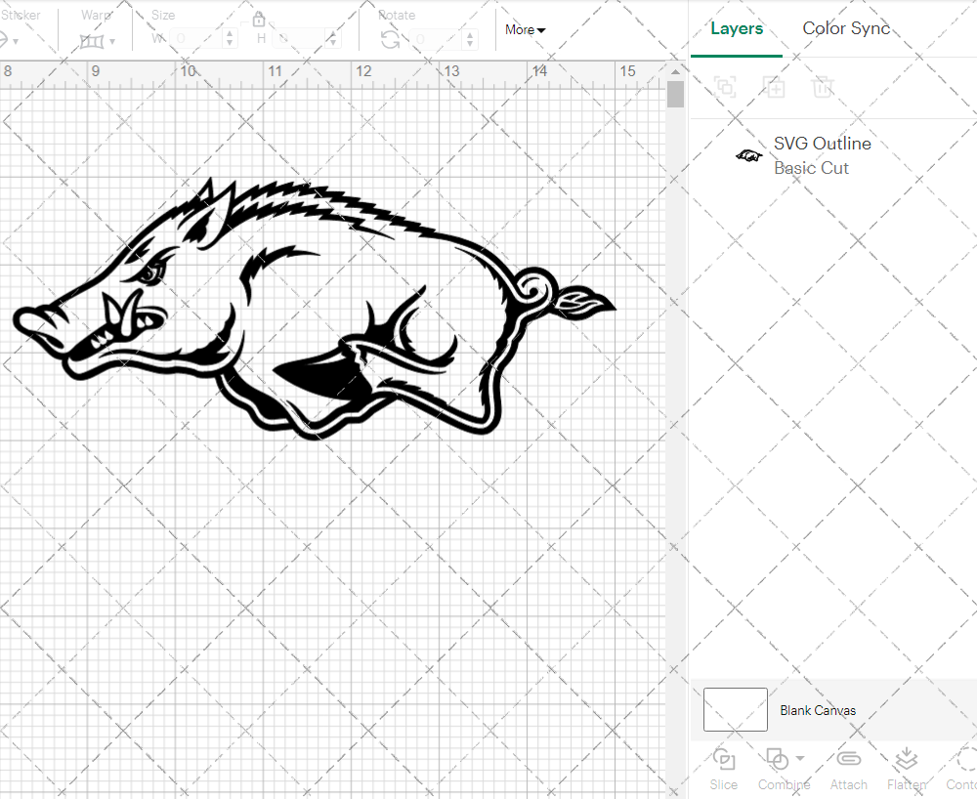Click the Sticker tool label
This screenshot has height=799, width=977.
(21, 15)
